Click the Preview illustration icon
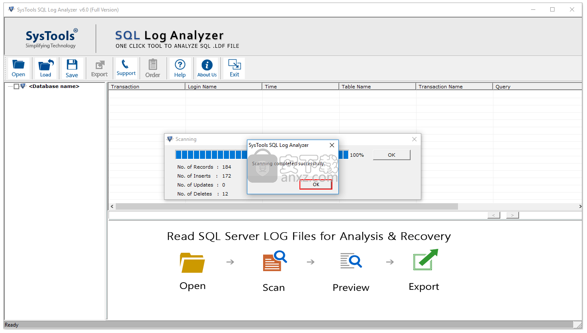Image resolution: width=587 pixels, height=333 pixels. (351, 260)
